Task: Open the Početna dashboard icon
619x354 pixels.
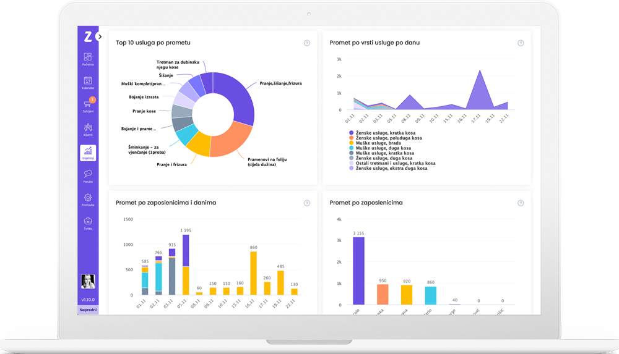Action: (88, 59)
